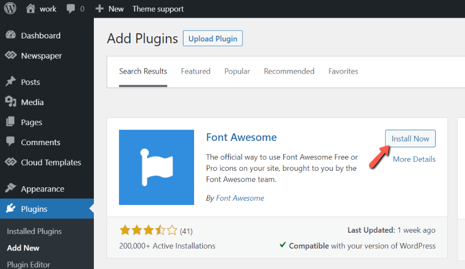
Task: Click the Font Awesome plugin description text
Action: coord(282,168)
